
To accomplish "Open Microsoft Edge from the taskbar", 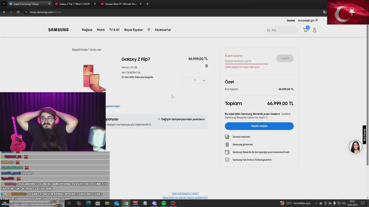I will click(88, 203).
